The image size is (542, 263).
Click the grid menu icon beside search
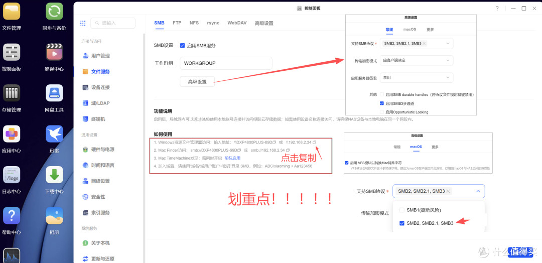83,23
